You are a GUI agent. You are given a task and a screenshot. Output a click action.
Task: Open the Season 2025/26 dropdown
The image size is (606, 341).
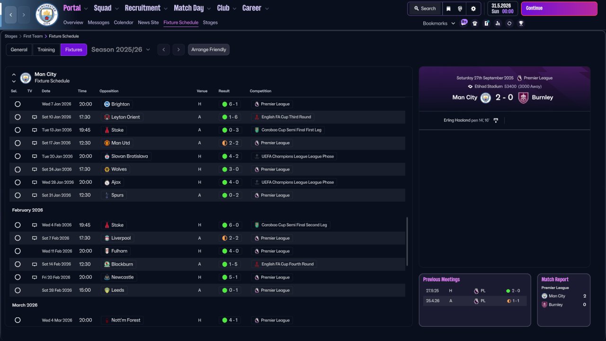tap(121, 50)
